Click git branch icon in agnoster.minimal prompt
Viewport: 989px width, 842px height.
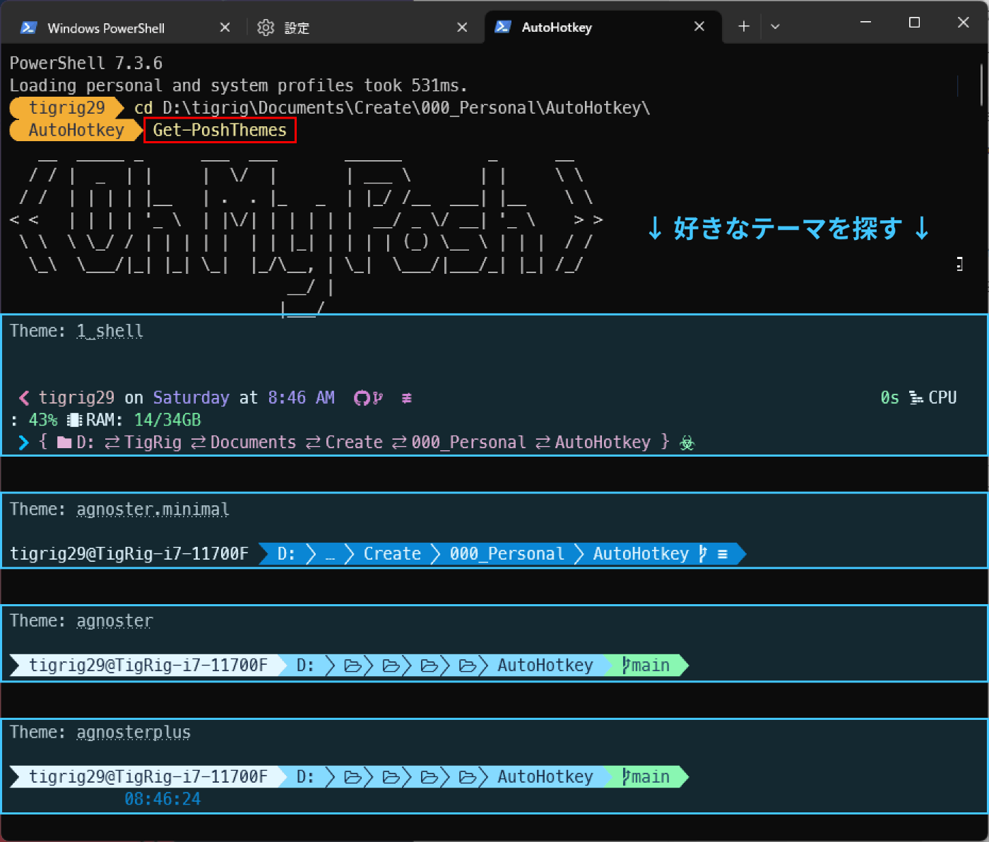(x=703, y=554)
